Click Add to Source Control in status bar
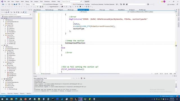Viewport: 180px width, 101px height. point(167,96)
